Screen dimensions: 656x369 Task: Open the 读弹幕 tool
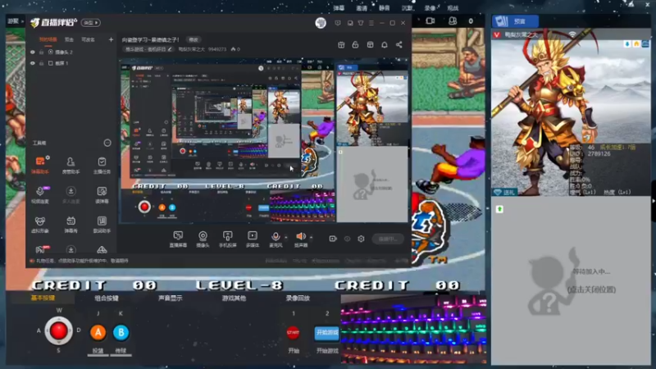click(x=102, y=194)
